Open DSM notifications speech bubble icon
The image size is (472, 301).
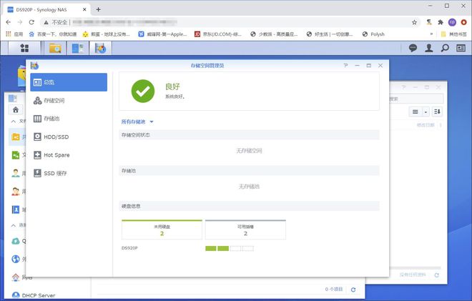[x=413, y=48]
